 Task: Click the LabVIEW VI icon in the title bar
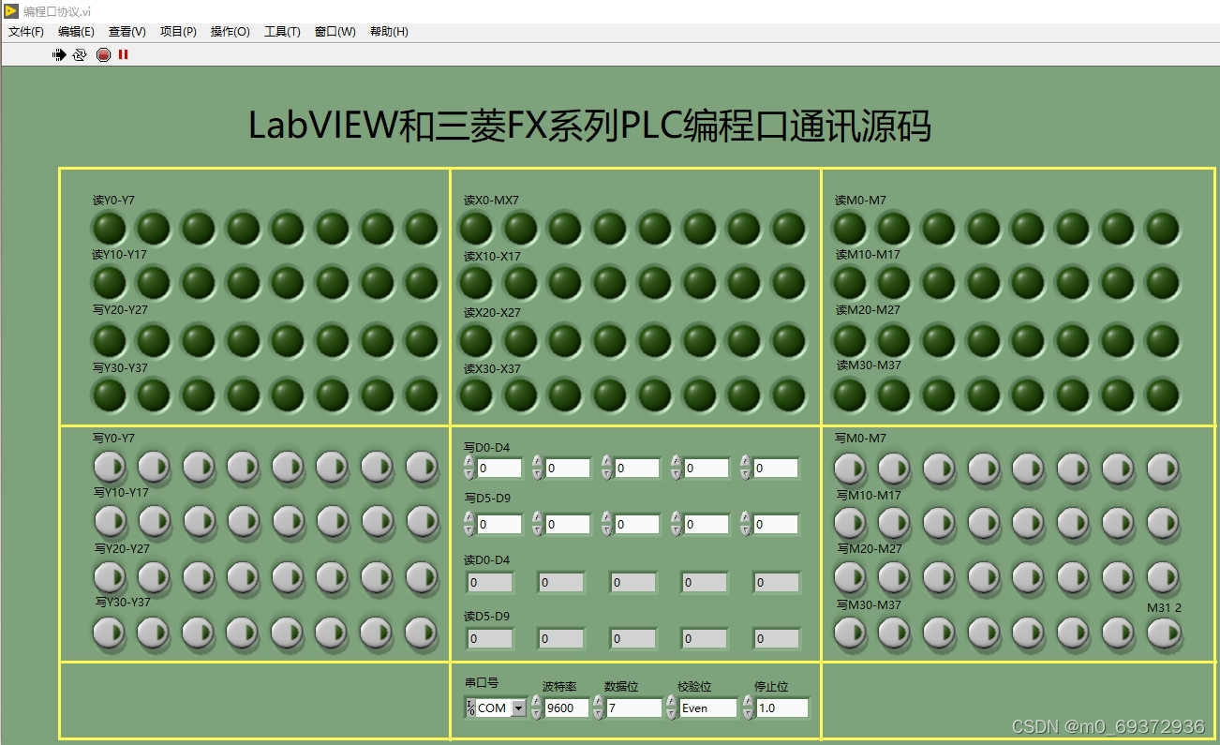[11, 10]
